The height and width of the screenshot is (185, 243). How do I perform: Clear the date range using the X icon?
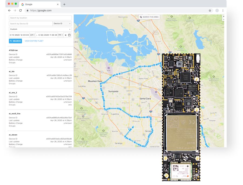click(65, 35)
